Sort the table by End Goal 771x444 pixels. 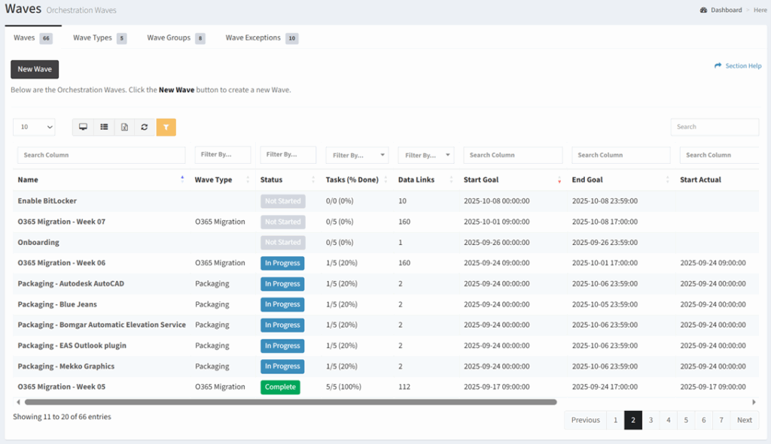click(x=667, y=180)
